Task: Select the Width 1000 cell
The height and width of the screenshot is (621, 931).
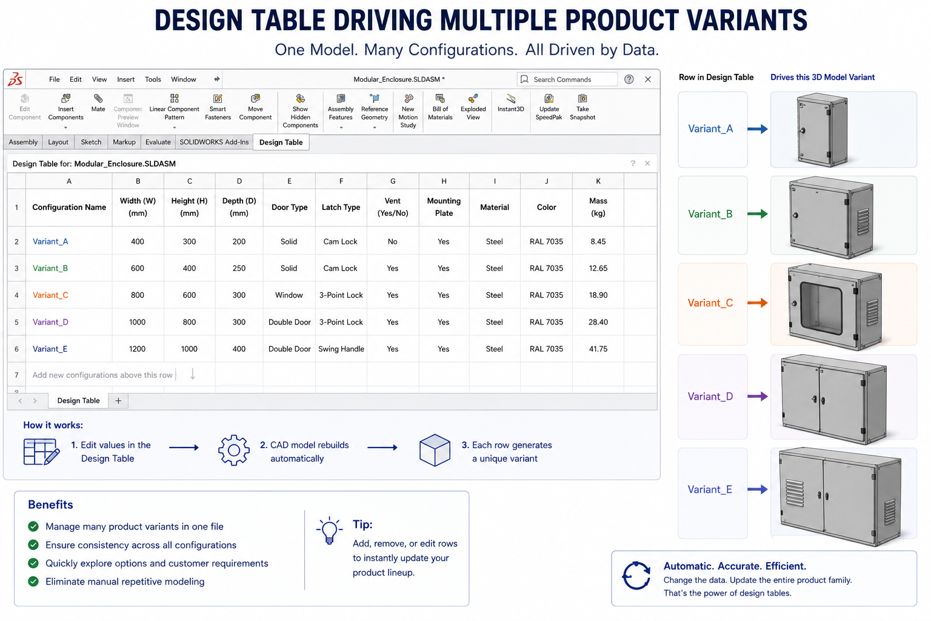Action: (x=138, y=322)
